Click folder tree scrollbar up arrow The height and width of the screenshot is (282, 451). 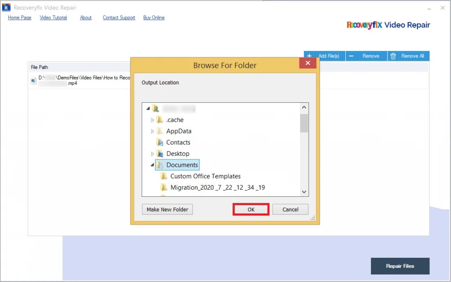304,107
